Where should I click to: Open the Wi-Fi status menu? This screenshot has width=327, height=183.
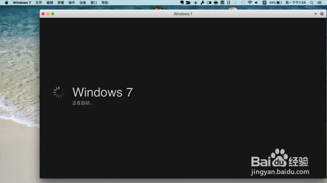(x=250, y=3)
